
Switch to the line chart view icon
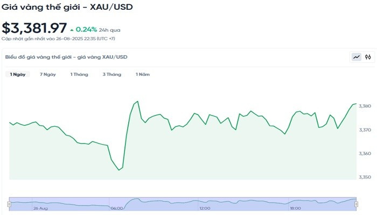pos(357,56)
